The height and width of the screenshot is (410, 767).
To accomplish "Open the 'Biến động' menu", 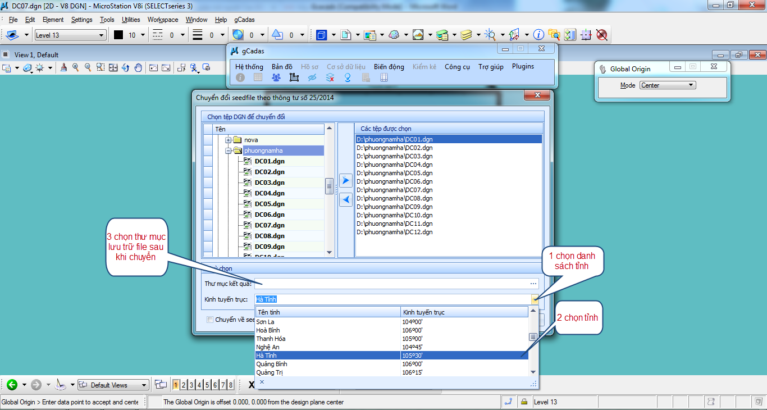I will (x=389, y=66).
